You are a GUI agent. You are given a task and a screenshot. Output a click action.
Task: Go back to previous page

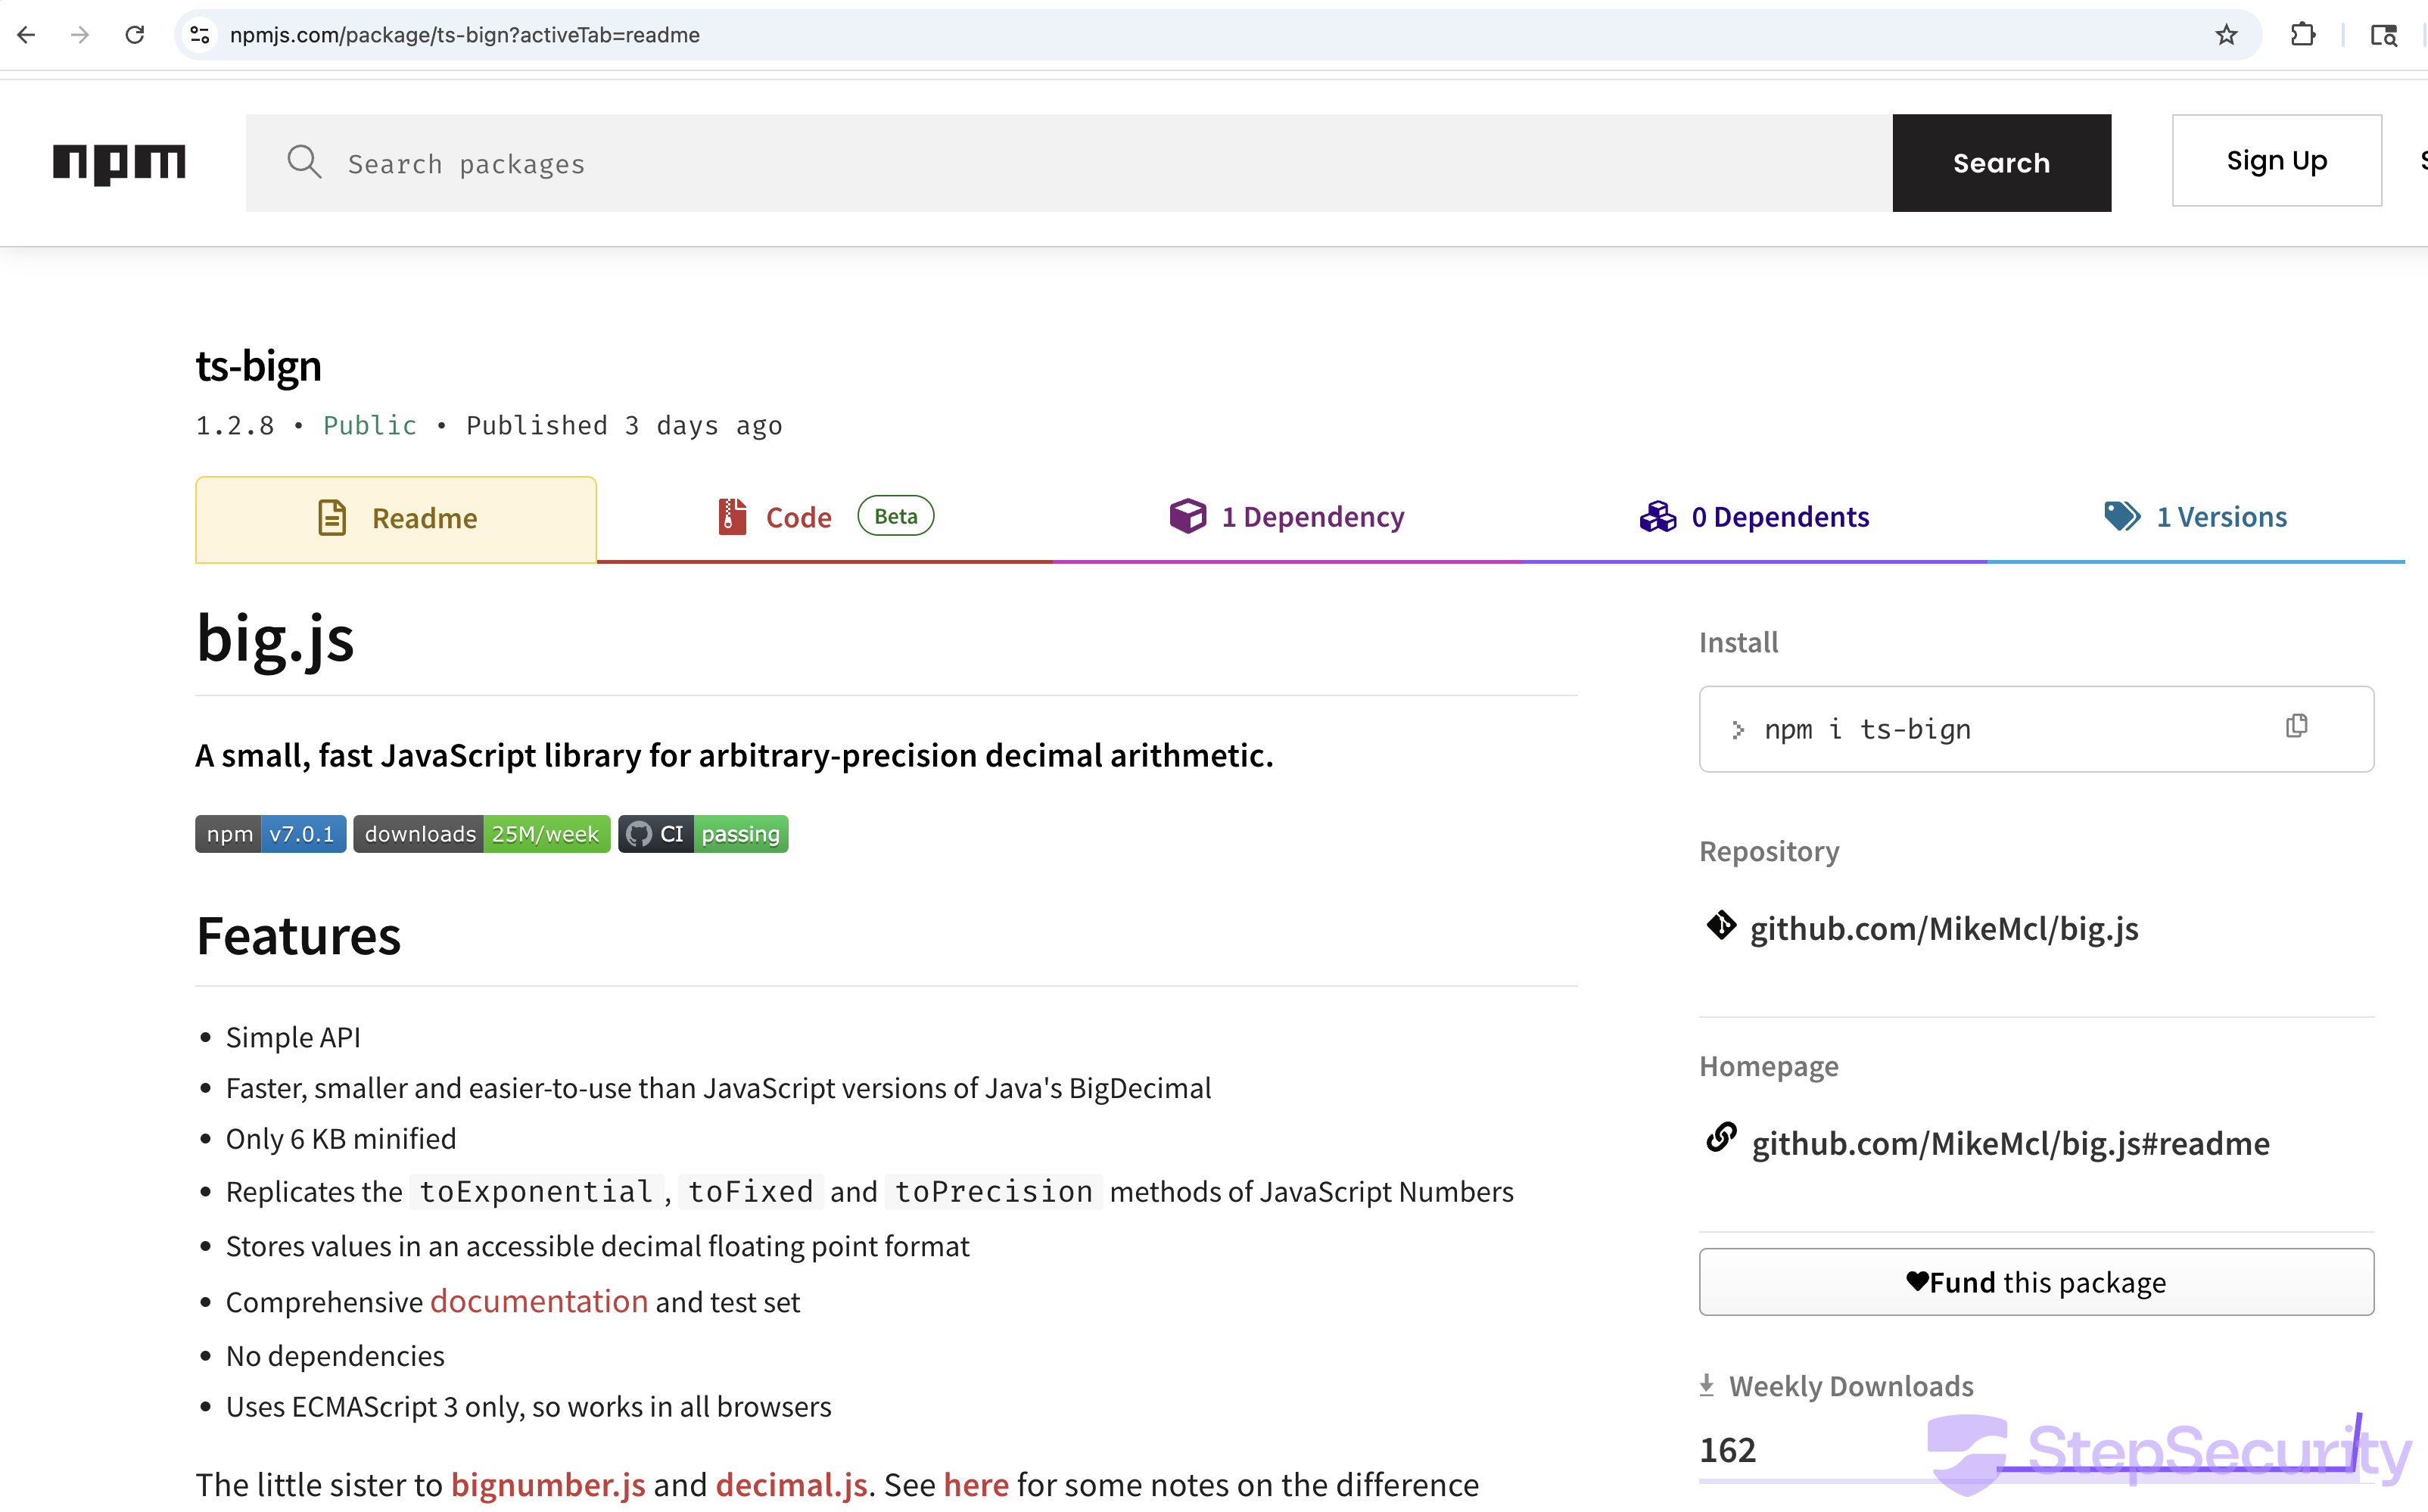point(27,35)
